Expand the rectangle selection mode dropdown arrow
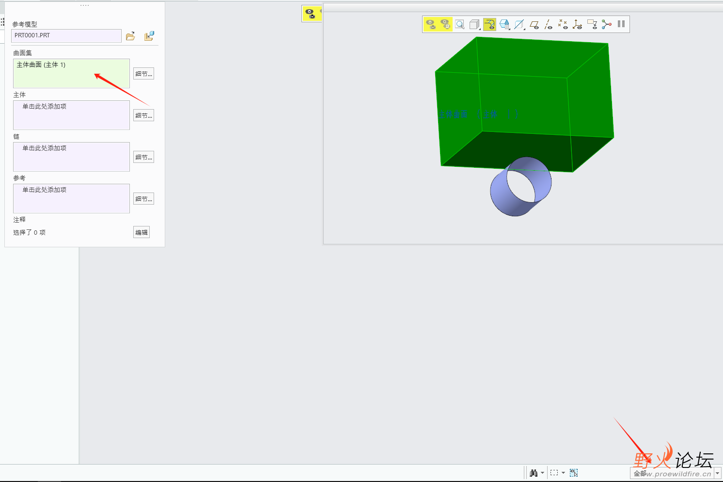Image resolution: width=723 pixels, height=482 pixels. point(563,473)
